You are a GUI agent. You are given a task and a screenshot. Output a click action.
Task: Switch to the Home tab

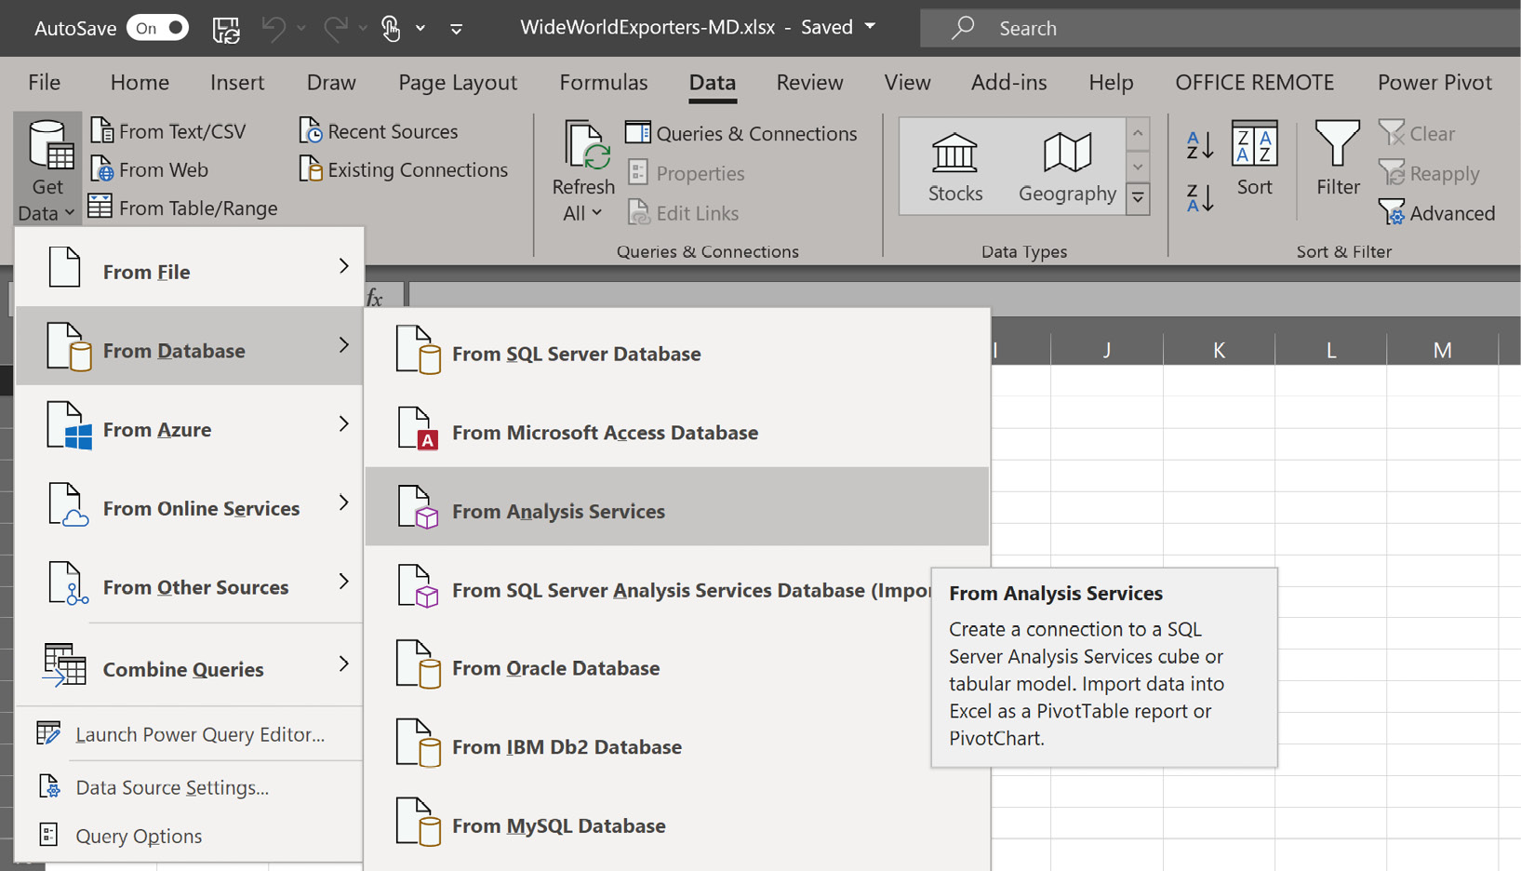(x=140, y=82)
